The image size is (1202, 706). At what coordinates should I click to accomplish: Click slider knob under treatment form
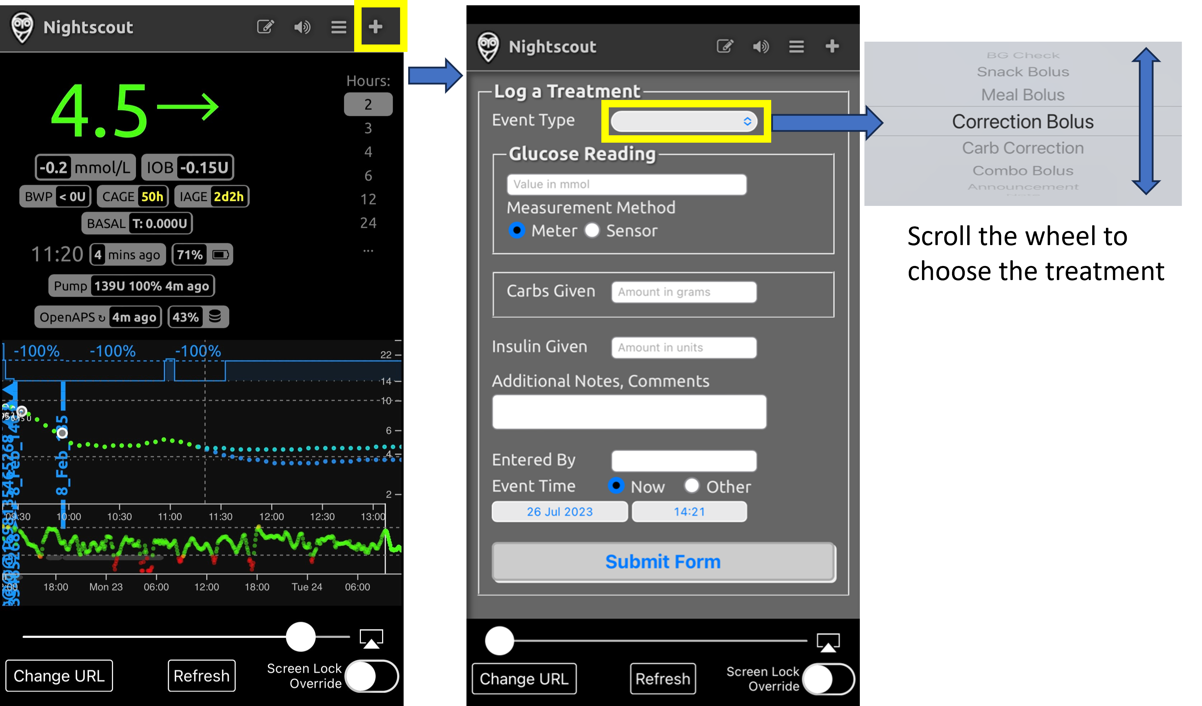(499, 641)
